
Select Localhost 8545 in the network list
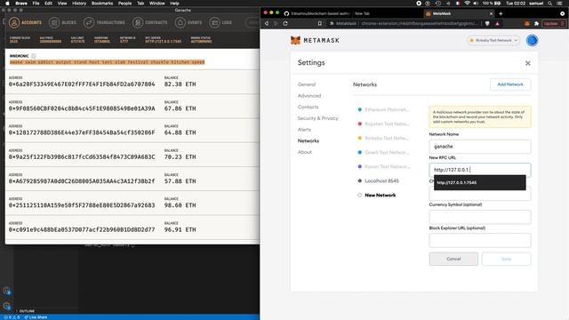click(379, 180)
